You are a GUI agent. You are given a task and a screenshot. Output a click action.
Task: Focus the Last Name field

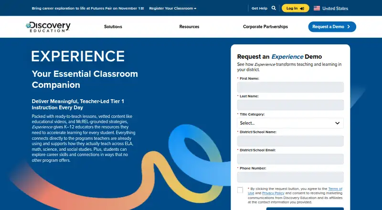[290, 105]
